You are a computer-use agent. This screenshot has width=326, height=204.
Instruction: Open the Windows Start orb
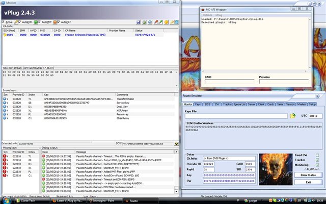[7, 200]
